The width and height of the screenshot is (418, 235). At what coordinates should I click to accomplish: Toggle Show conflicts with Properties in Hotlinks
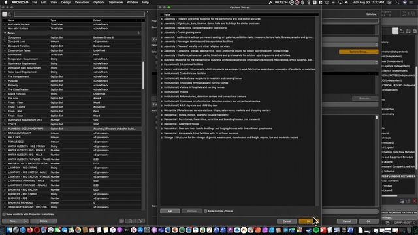4,215
